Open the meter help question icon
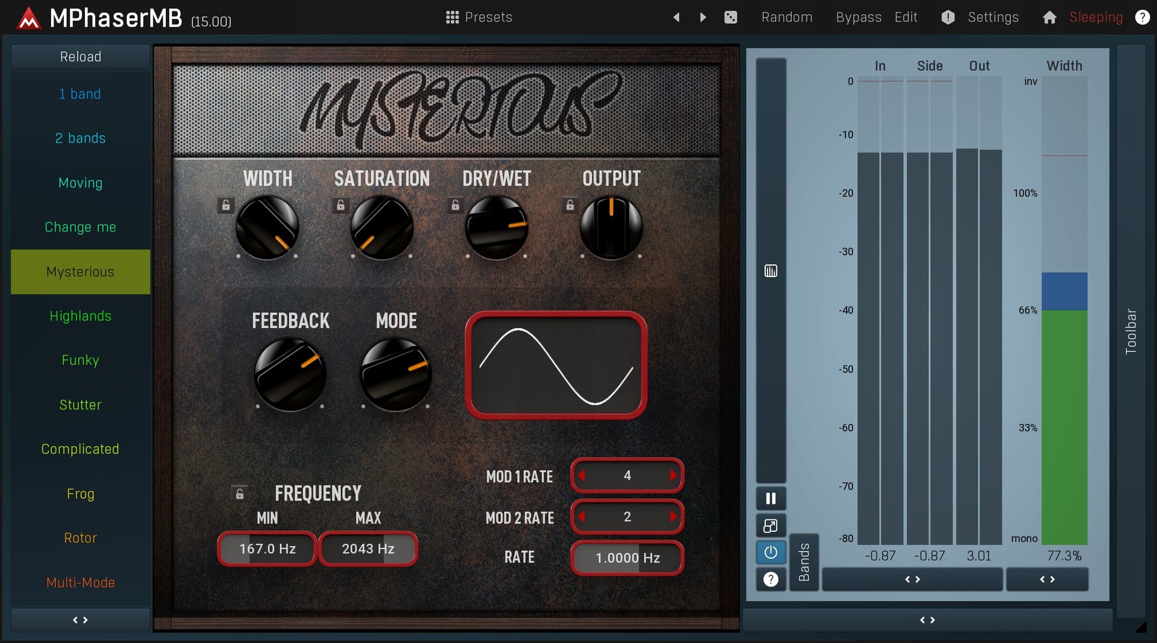The height and width of the screenshot is (643, 1157). pos(771,579)
